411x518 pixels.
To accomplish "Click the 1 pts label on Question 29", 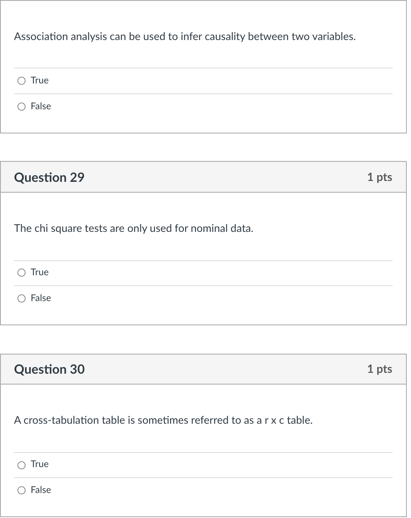I will click(380, 177).
